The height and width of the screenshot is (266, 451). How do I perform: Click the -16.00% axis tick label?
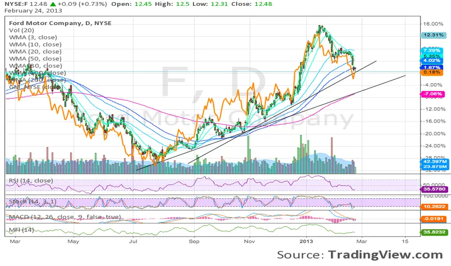coord(434,121)
